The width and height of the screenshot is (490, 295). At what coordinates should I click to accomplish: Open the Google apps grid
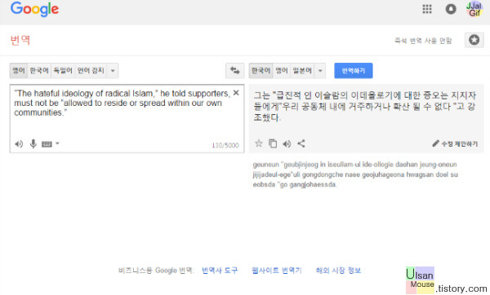pyautogui.click(x=427, y=9)
